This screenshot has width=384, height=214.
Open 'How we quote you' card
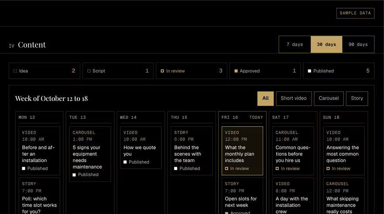pyautogui.click(x=141, y=148)
